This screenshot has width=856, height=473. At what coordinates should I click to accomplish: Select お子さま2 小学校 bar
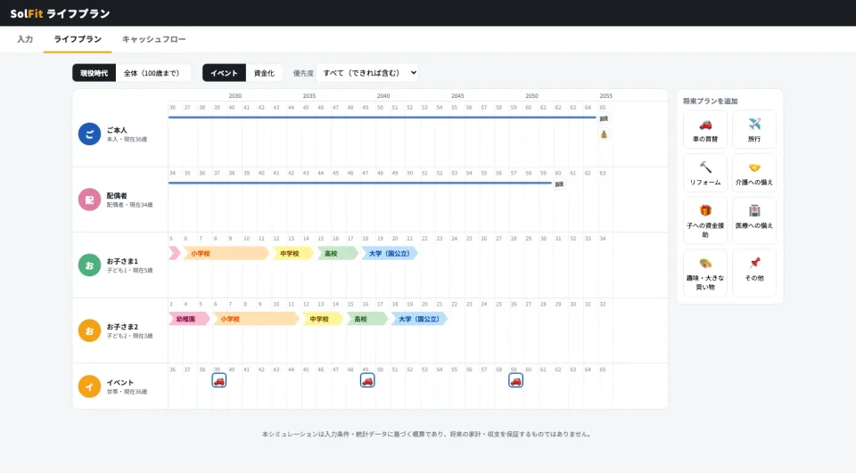(x=256, y=319)
